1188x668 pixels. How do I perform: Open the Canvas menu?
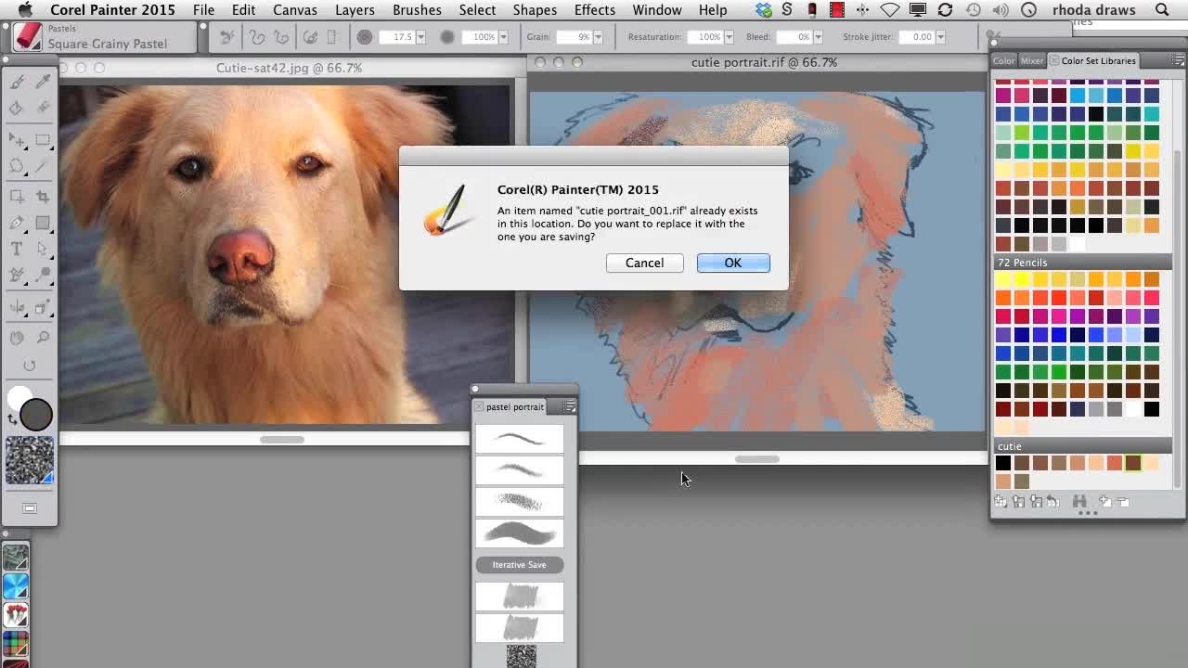[293, 10]
